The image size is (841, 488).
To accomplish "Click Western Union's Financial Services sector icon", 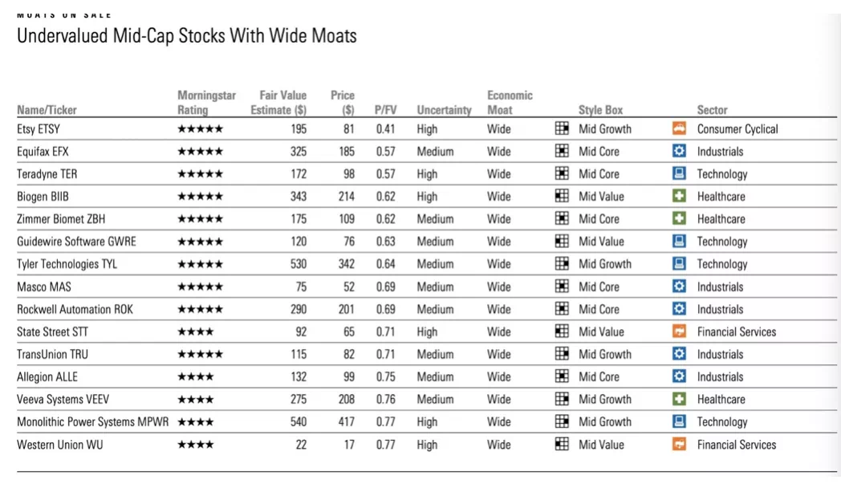I will 679,444.
